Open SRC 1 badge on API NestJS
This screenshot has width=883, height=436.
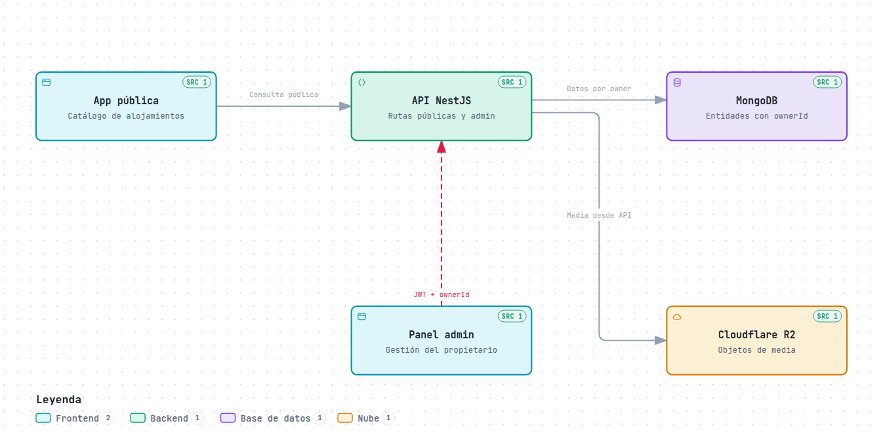(x=512, y=82)
